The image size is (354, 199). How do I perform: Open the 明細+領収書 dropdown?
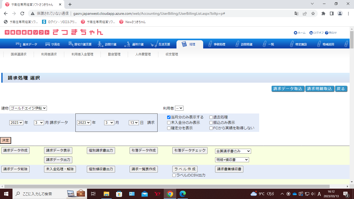coord(232,160)
